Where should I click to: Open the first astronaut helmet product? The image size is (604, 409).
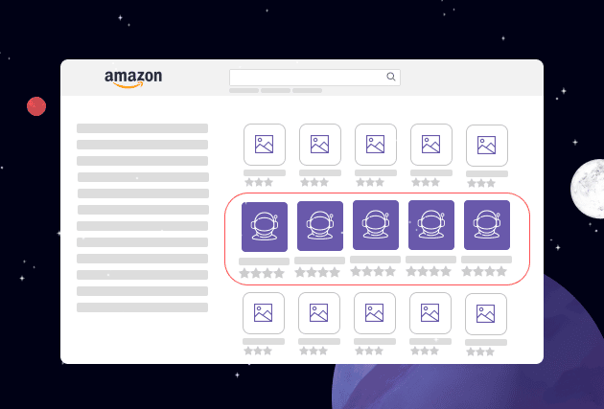(x=264, y=226)
